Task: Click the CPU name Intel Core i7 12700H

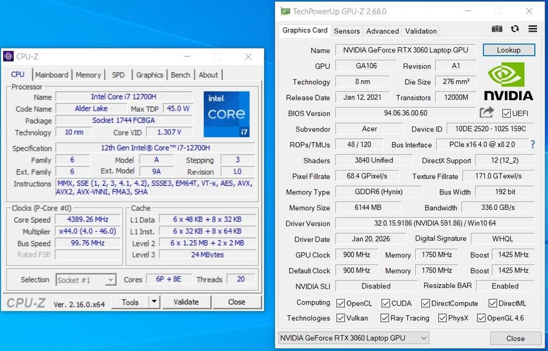Action: point(124,97)
